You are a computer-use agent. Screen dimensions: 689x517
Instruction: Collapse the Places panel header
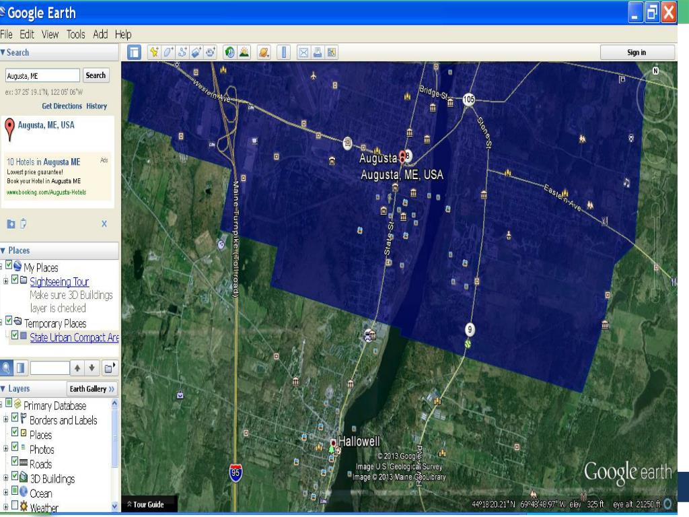[x=59, y=250]
